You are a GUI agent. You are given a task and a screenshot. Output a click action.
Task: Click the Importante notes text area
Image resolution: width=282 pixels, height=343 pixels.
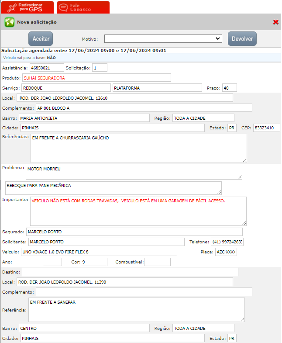pyautogui.click(x=138, y=211)
